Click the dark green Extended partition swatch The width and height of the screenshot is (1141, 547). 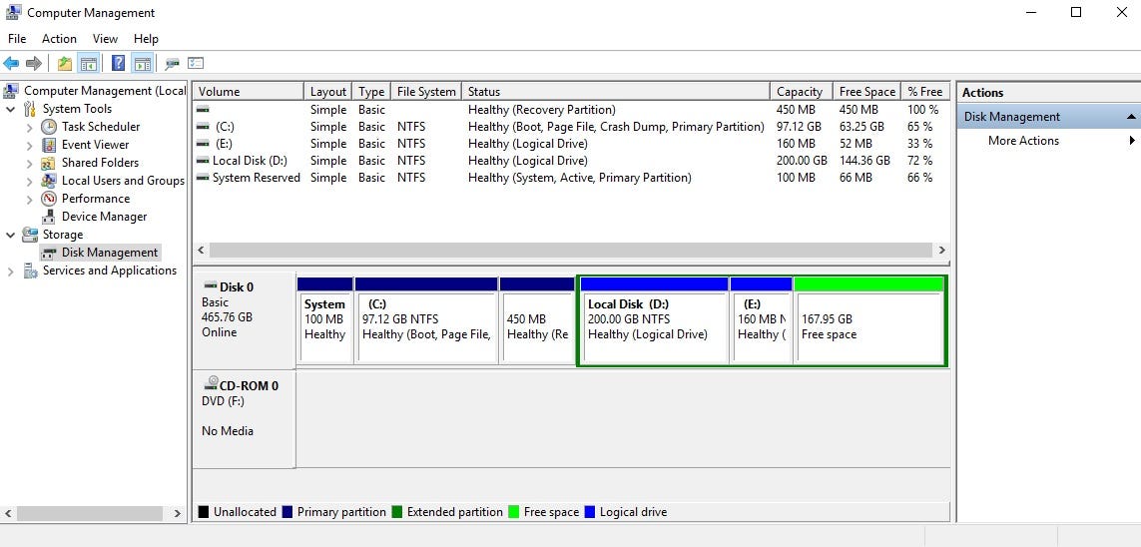[396, 512]
